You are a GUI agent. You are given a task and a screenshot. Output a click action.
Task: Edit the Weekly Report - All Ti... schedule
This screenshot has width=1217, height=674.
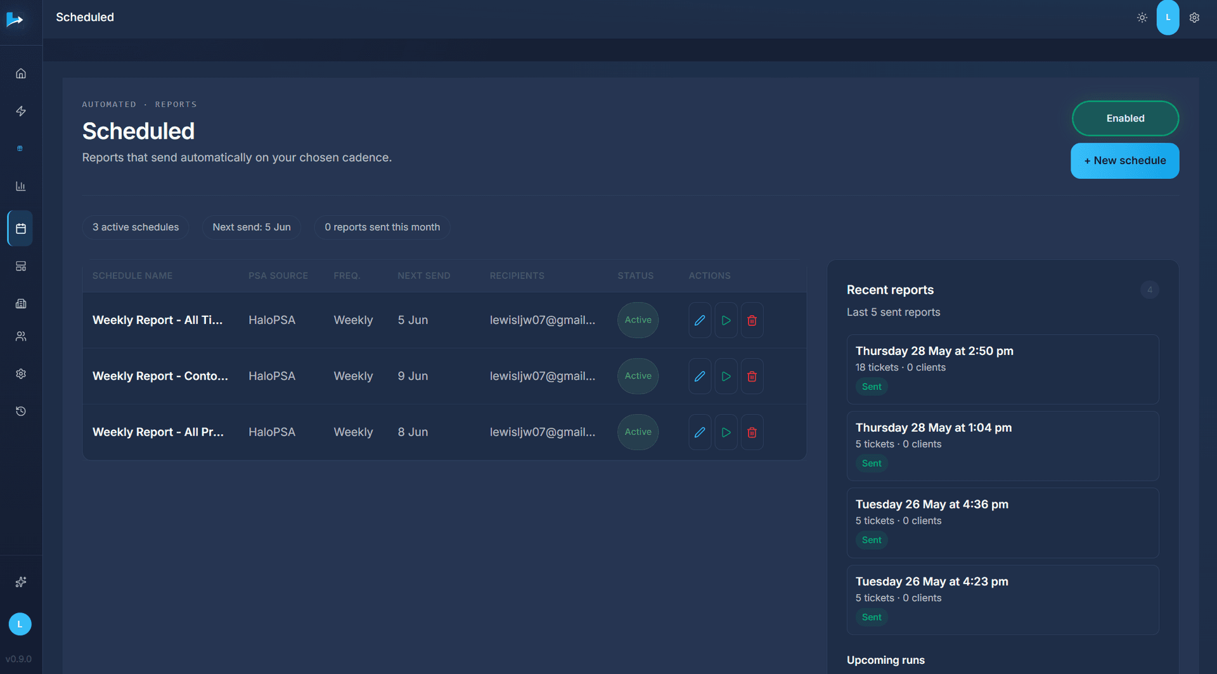click(700, 320)
